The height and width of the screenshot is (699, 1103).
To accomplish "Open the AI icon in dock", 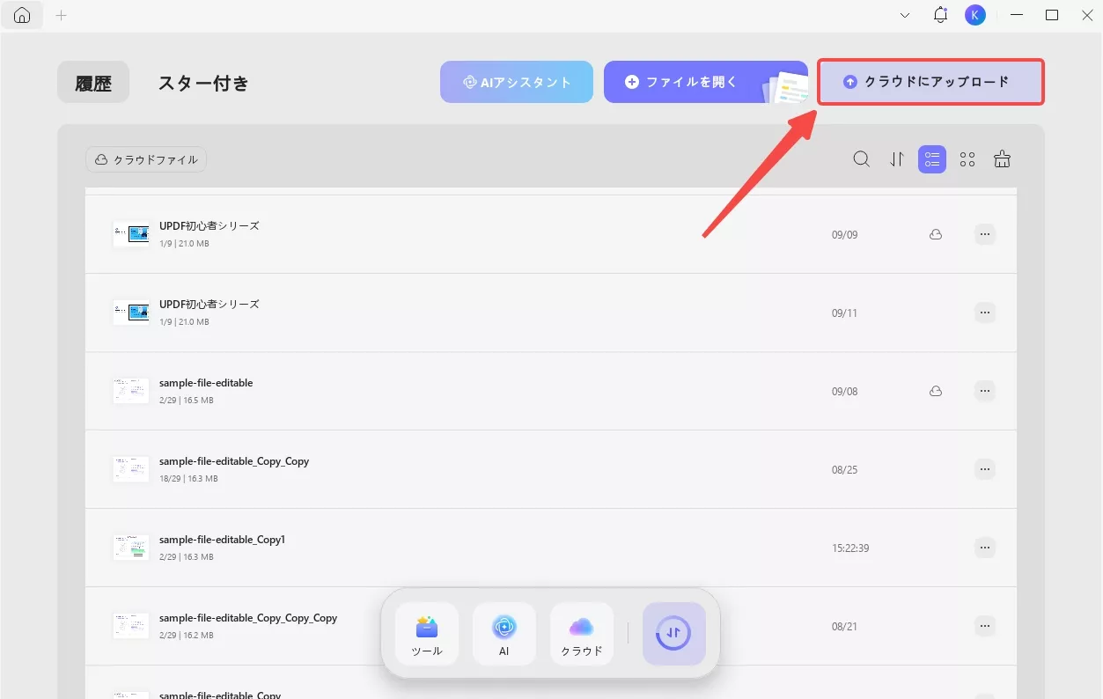I will [504, 634].
